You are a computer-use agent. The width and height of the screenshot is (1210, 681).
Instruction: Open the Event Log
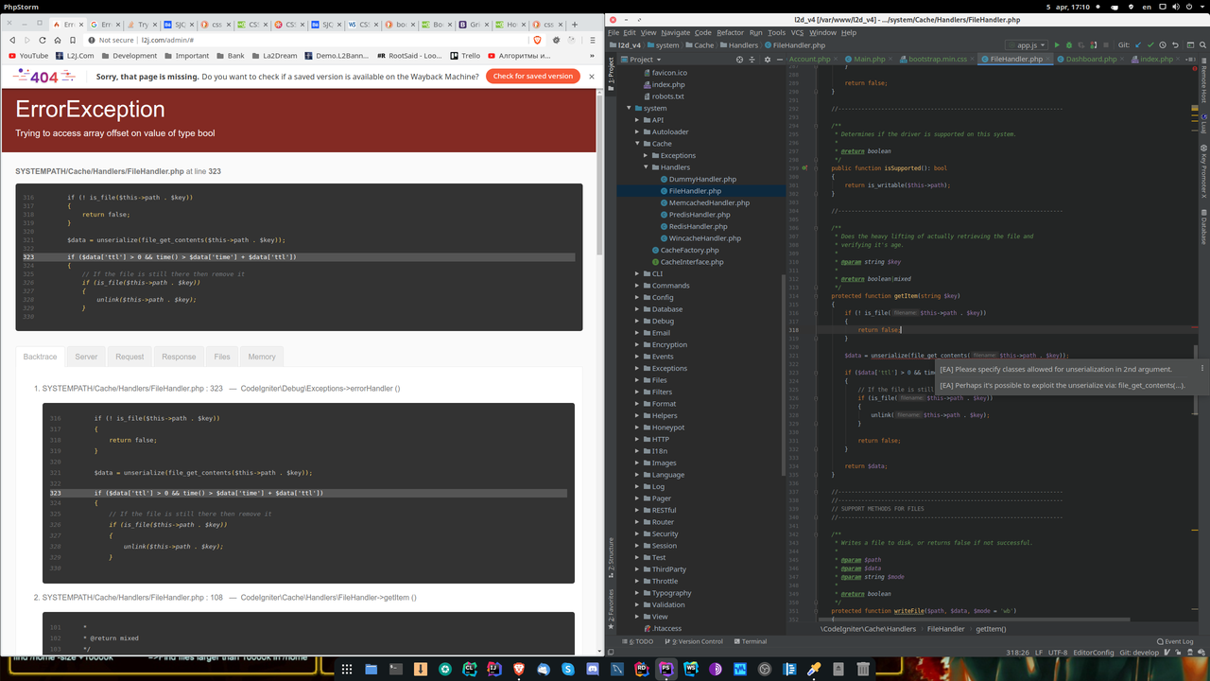tap(1175, 641)
